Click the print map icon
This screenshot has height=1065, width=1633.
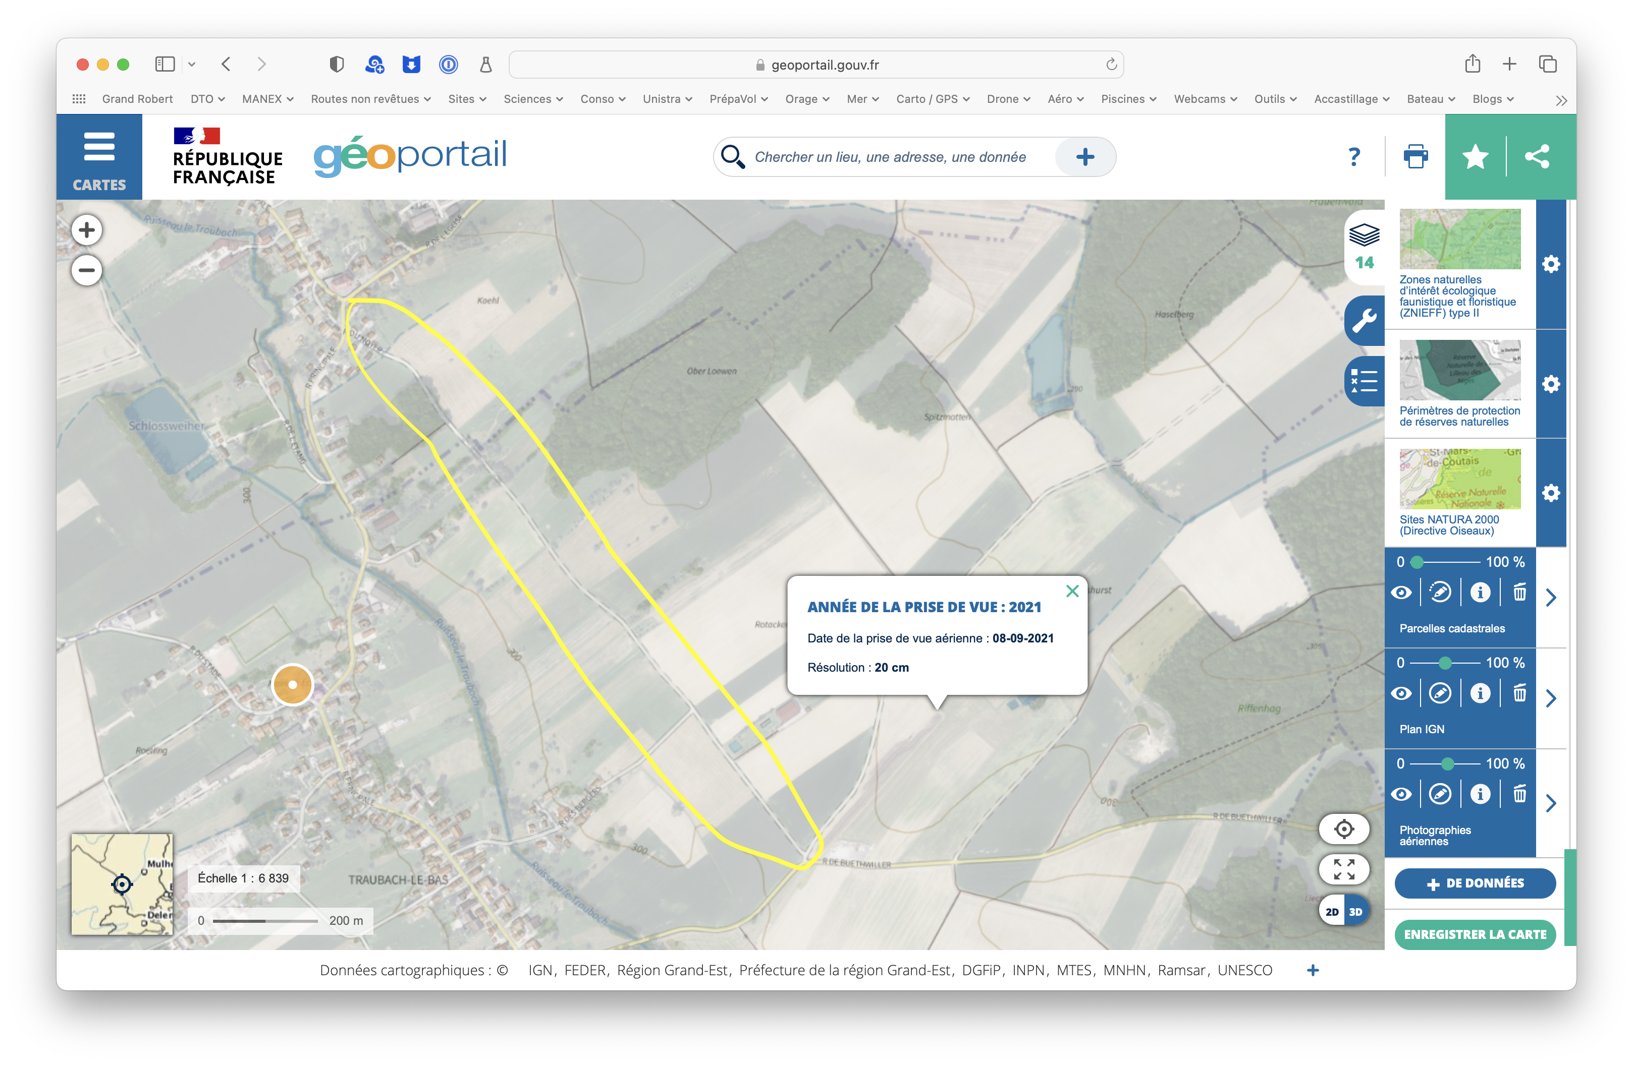pyautogui.click(x=1416, y=157)
